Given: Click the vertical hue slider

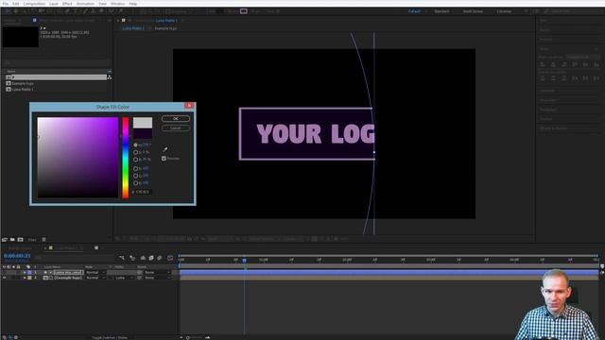Looking at the screenshot, I should pos(126,158).
